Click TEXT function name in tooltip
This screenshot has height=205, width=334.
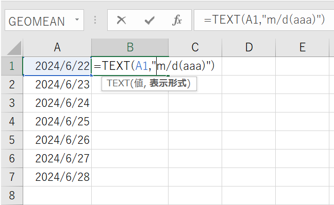pos(118,83)
